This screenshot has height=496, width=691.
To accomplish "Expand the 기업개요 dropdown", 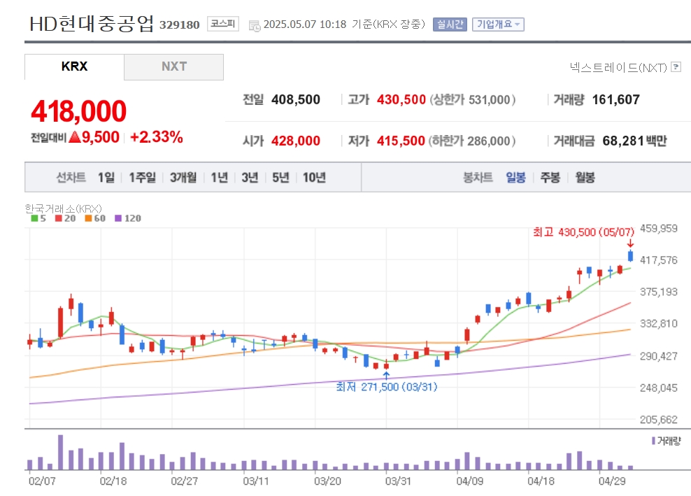I will 498,24.
